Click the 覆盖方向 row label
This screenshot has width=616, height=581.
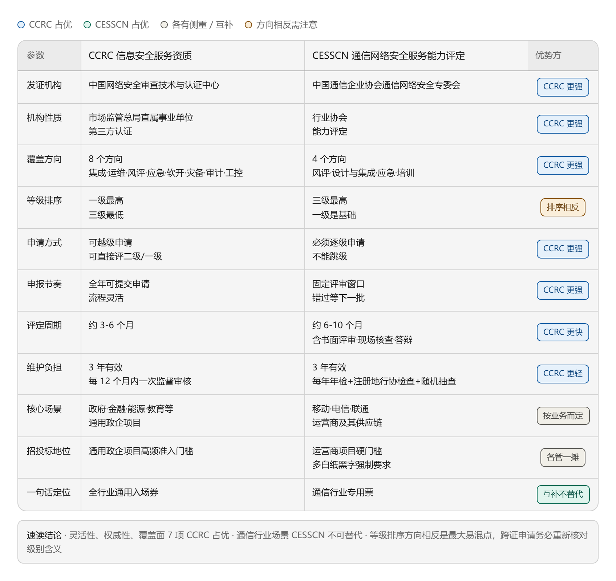pos(44,159)
